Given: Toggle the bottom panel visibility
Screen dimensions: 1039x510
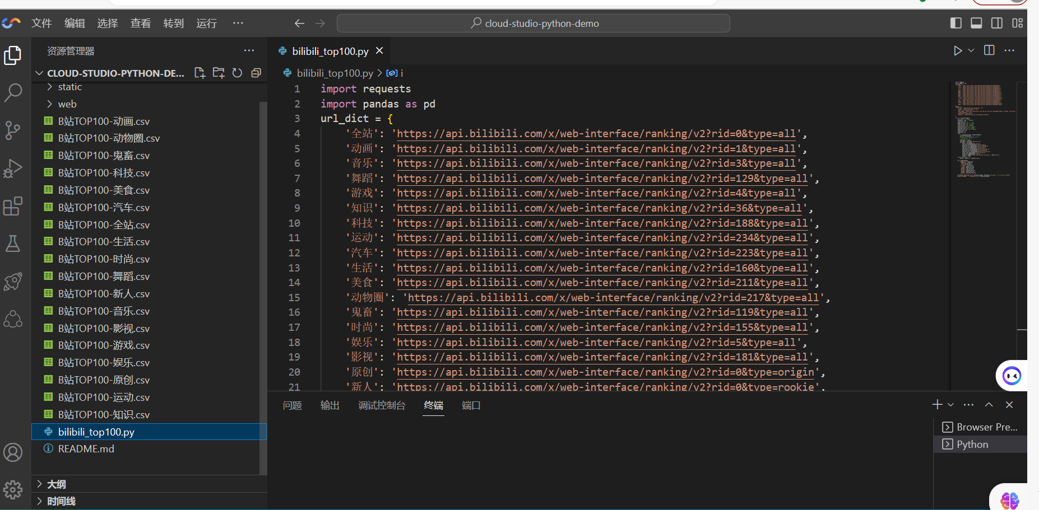Looking at the screenshot, I should (x=976, y=23).
